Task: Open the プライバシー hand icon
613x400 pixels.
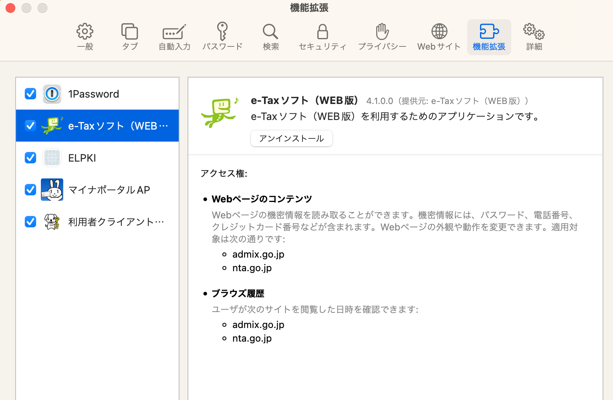Action: (382, 32)
